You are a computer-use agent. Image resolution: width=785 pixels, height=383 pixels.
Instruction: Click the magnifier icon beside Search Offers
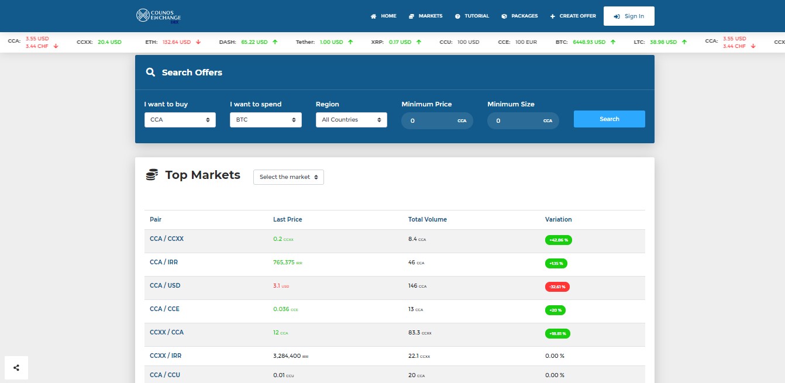(150, 73)
